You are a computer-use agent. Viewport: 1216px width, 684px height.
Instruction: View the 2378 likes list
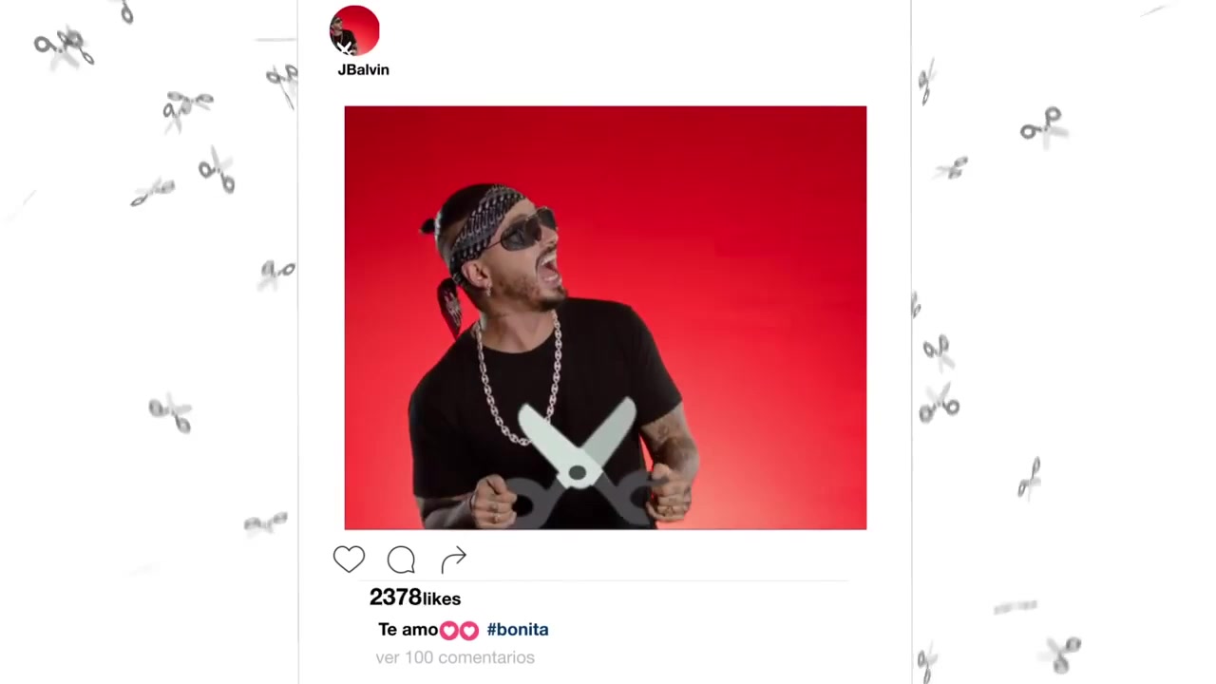coord(415,598)
